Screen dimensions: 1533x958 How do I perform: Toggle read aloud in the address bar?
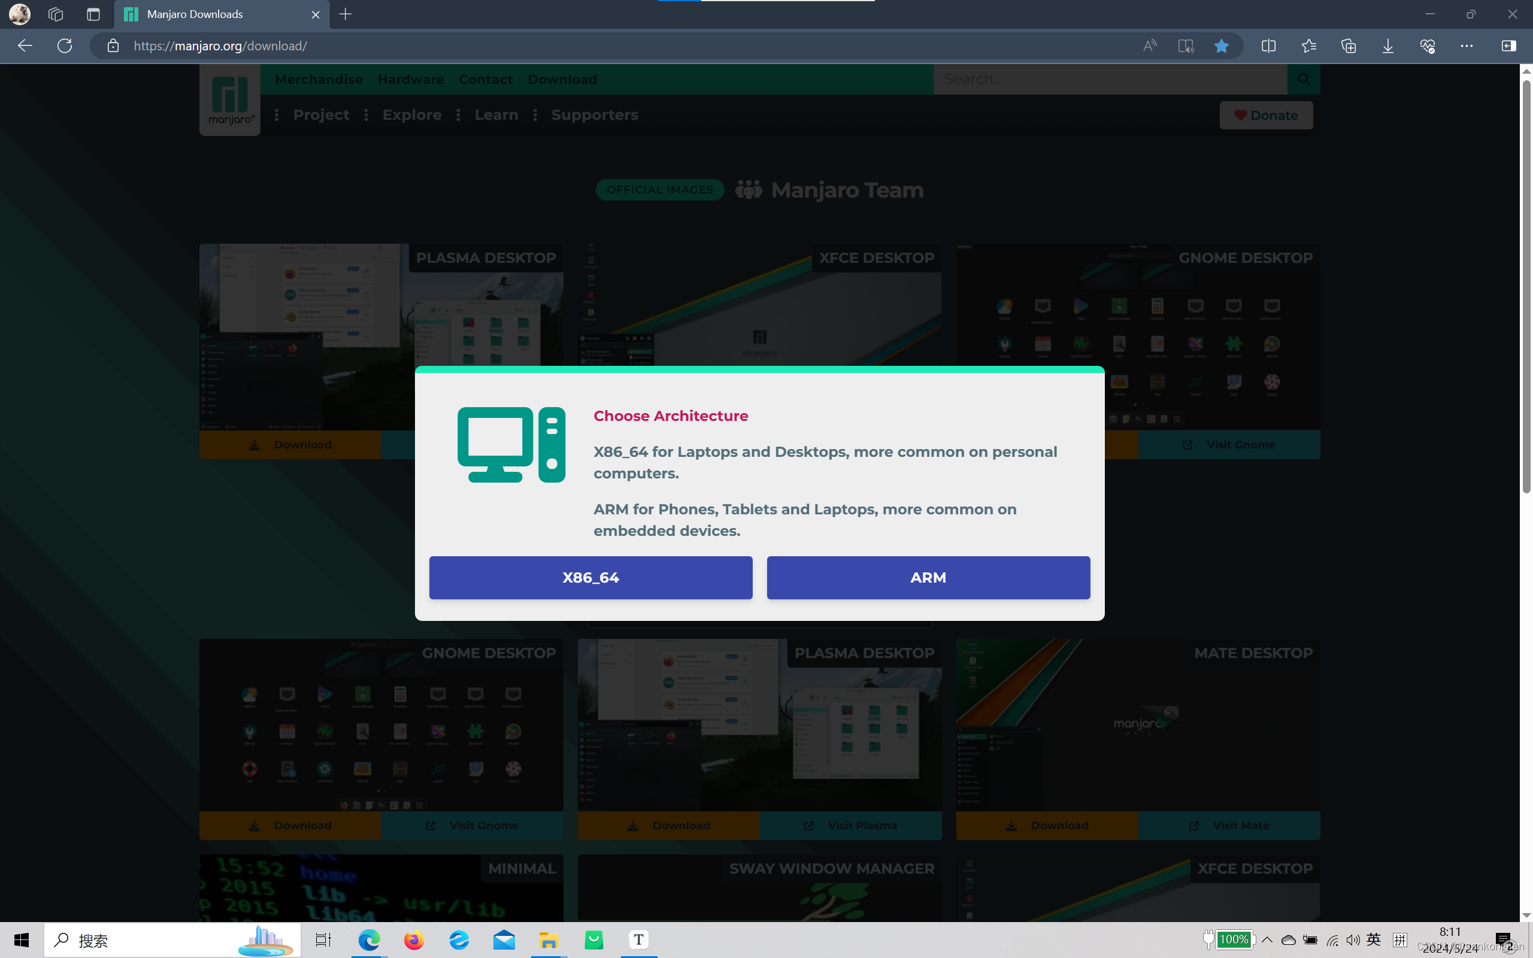click(1149, 45)
